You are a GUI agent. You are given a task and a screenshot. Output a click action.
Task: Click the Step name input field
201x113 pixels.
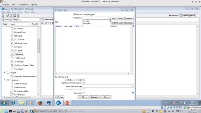click(x=108, y=14)
